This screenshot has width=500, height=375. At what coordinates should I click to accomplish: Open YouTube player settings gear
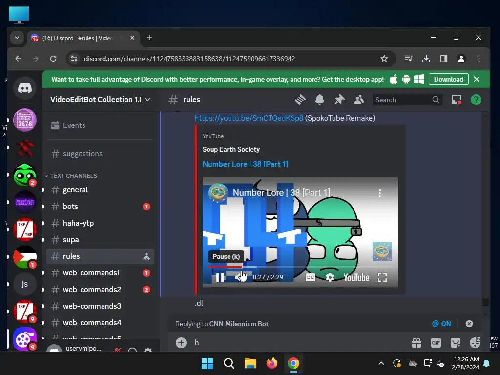pyautogui.click(x=330, y=277)
